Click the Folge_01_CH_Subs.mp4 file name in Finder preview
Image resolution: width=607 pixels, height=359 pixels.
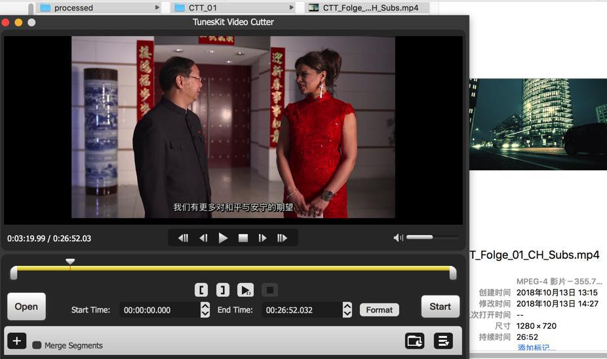[534, 255]
